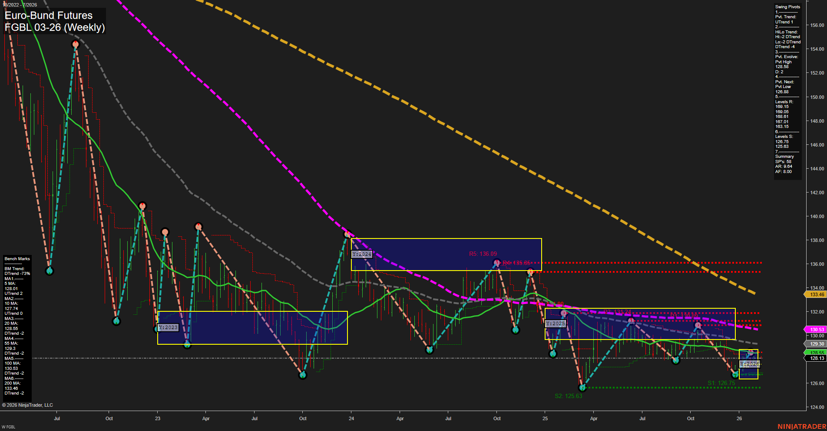Screen dimensions: 827x431
Task: Select the red swing-high pivot dot at the 154 peak
Action: pos(76,43)
